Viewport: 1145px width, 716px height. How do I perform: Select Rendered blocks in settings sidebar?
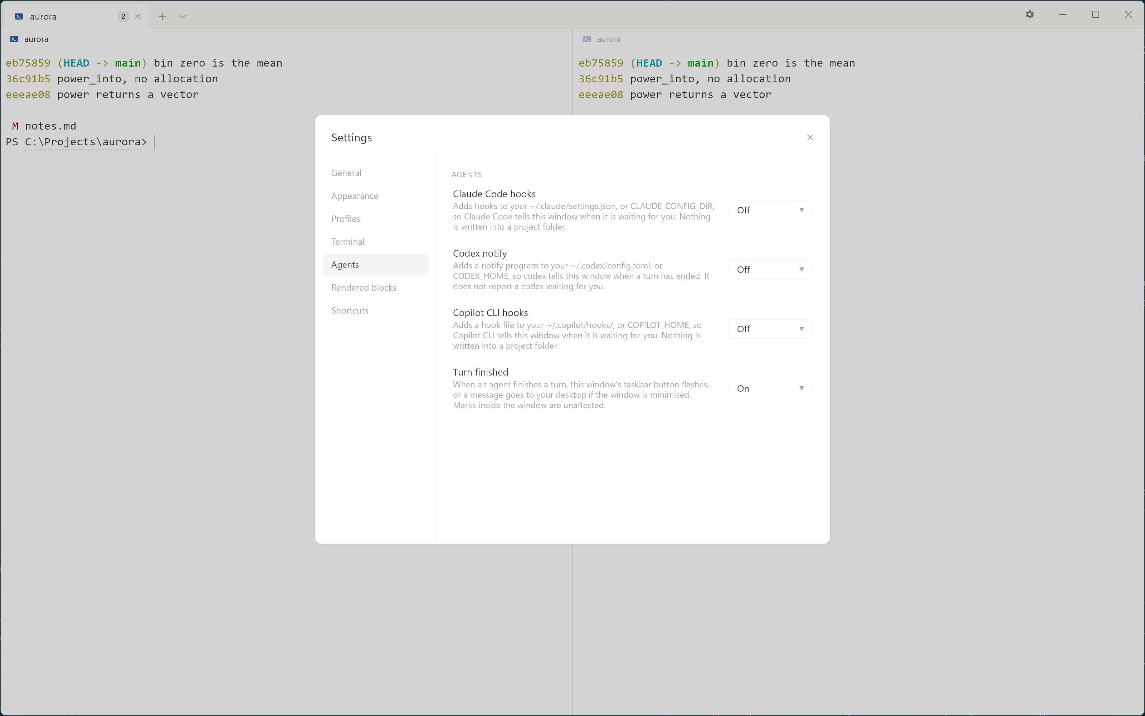pyautogui.click(x=376, y=287)
